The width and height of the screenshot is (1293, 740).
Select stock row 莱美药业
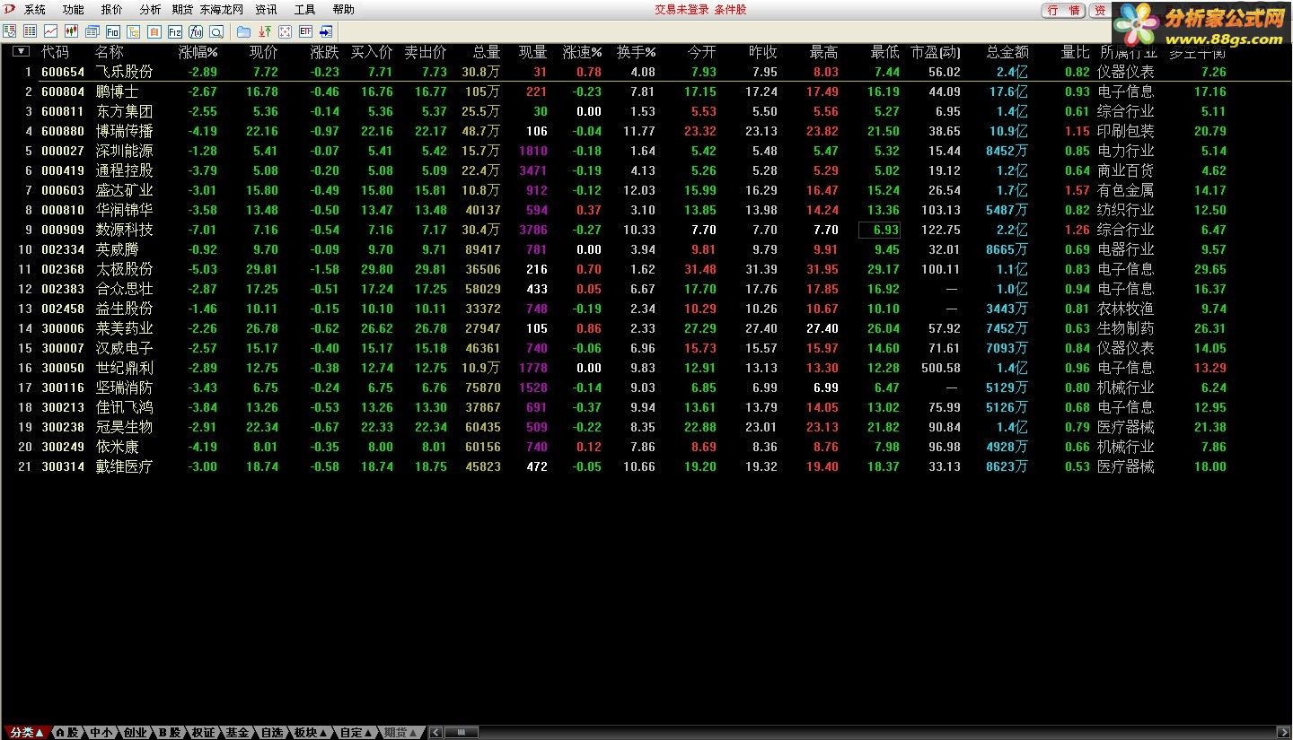point(646,328)
